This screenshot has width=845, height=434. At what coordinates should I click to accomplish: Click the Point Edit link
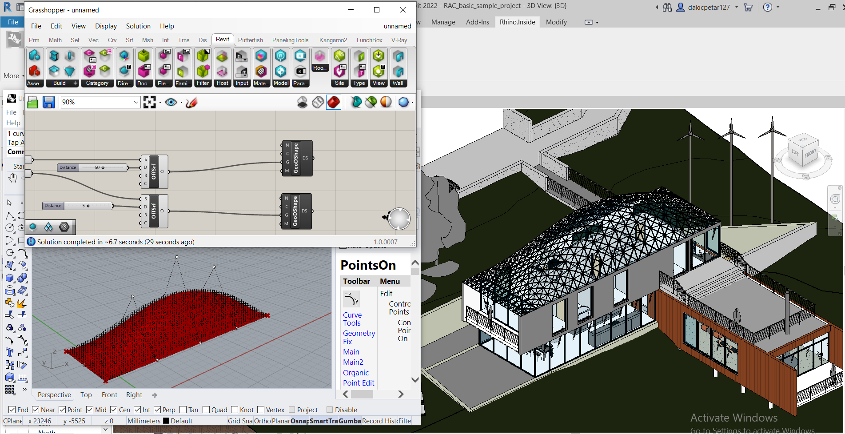coord(359,383)
